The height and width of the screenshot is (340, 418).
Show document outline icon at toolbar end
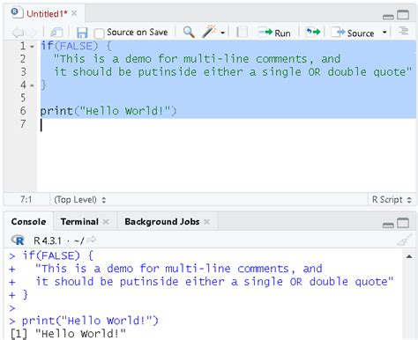tap(404, 31)
